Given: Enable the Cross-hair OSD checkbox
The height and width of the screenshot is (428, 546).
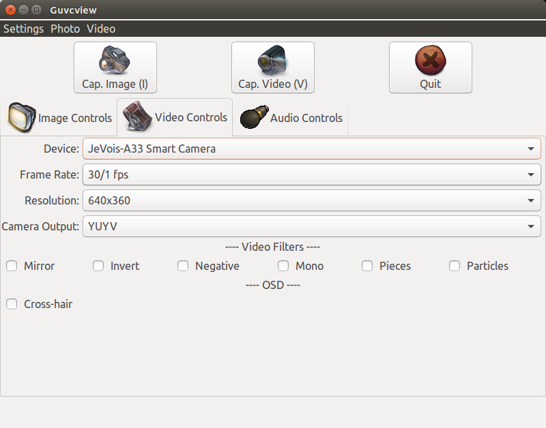Looking at the screenshot, I should point(12,304).
